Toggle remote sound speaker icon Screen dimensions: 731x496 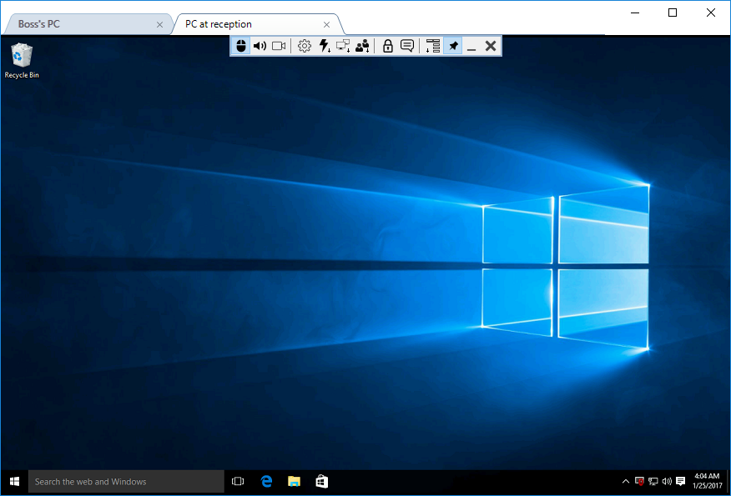pyautogui.click(x=260, y=46)
